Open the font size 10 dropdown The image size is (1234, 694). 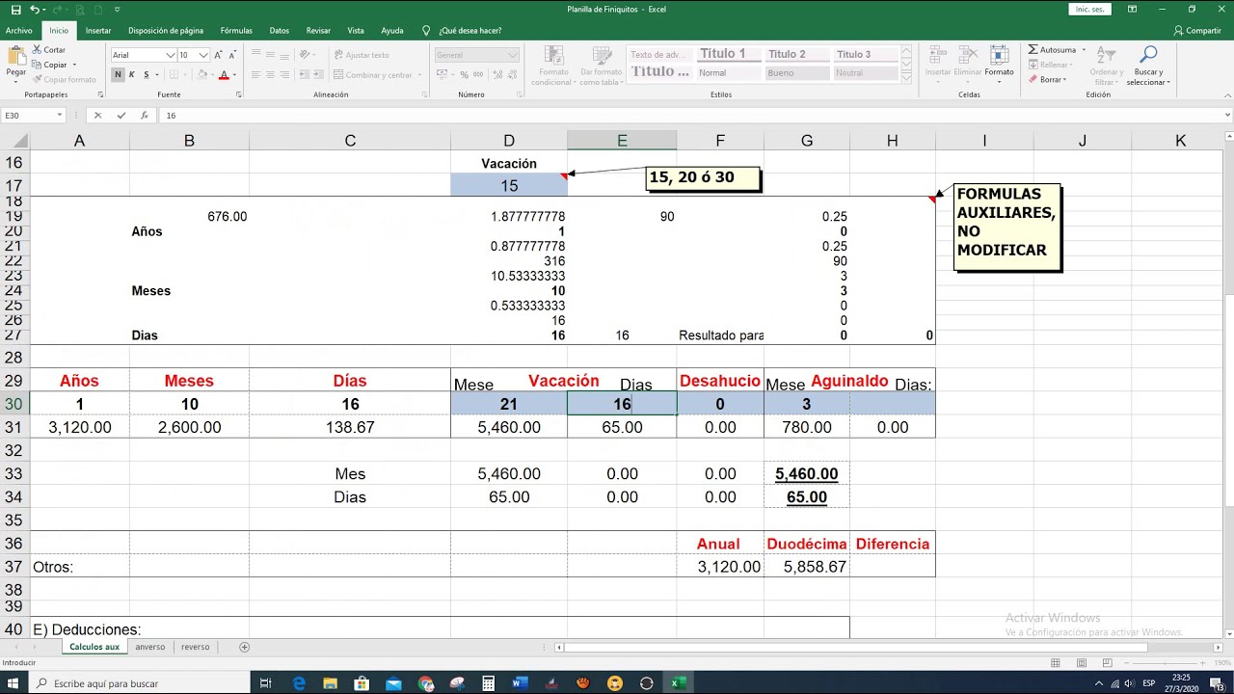pos(203,55)
